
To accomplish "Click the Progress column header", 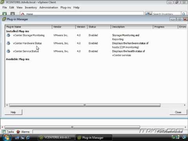I will (165, 27).
